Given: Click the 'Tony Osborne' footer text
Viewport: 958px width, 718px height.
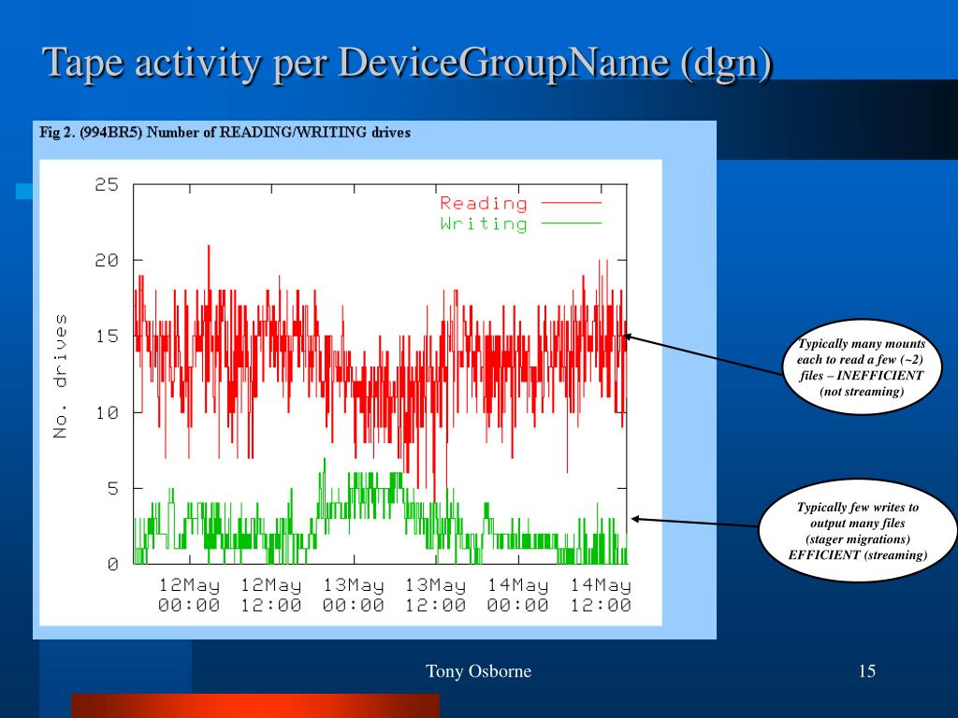Looking at the screenshot, I should tap(478, 671).
